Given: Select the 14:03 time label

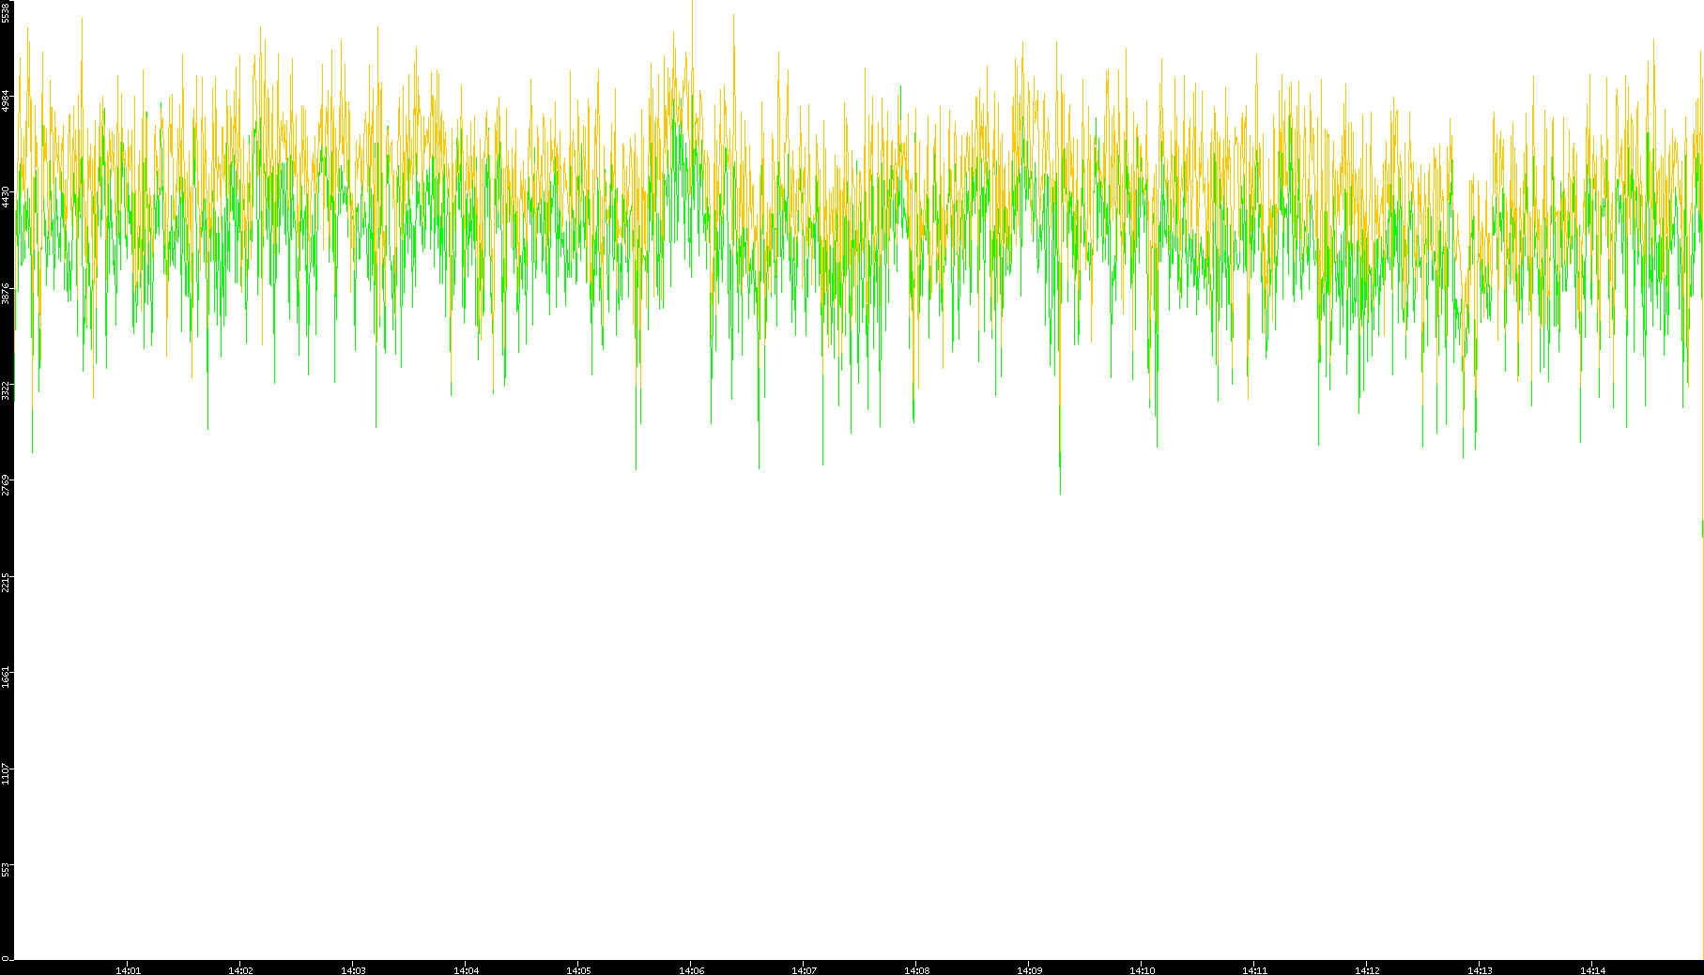Looking at the screenshot, I should [353, 970].
